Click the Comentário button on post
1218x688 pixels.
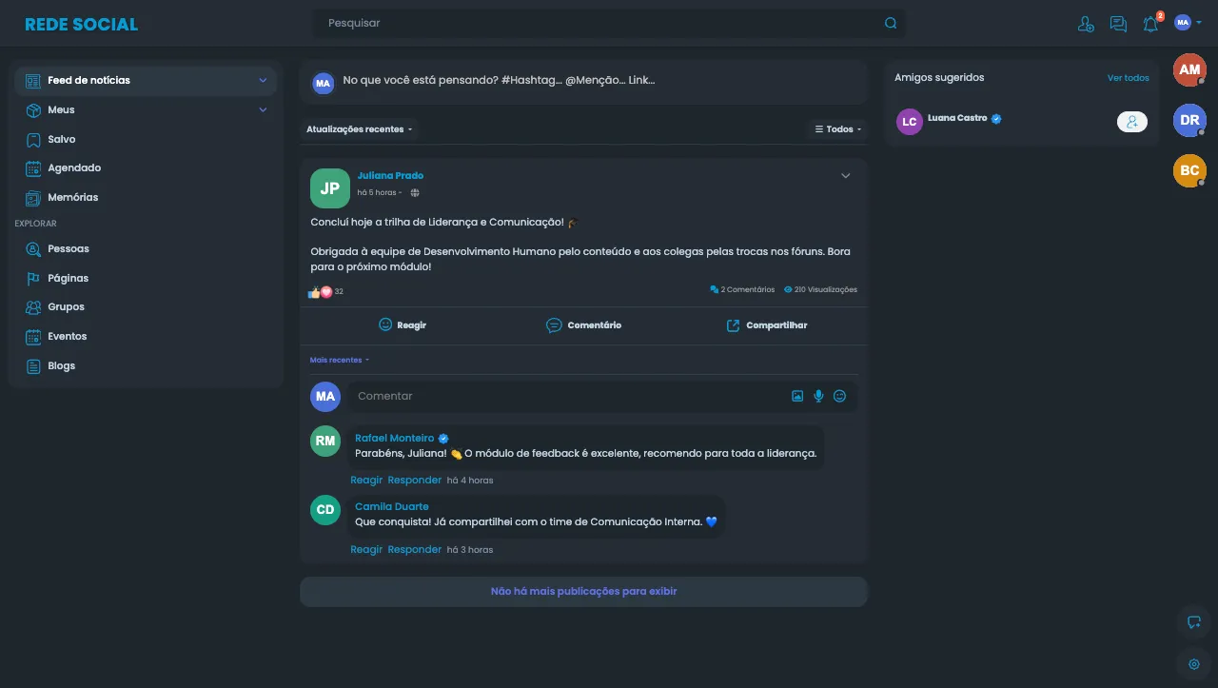click(x=583, y=324)
